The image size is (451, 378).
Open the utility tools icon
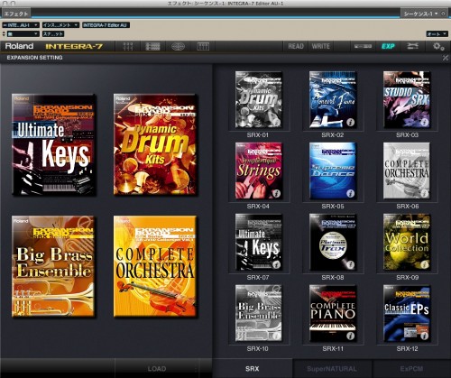(412, 46)
